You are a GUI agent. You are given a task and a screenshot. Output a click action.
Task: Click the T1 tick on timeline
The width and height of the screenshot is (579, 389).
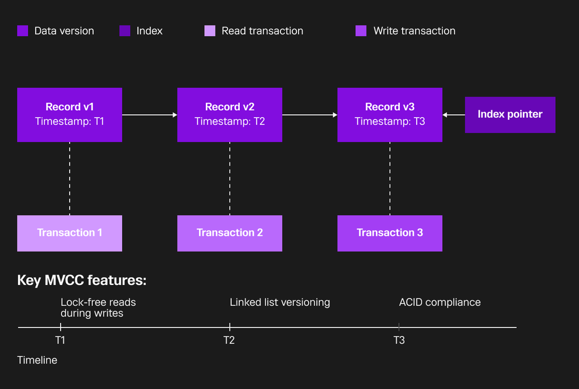click(60, 327)
